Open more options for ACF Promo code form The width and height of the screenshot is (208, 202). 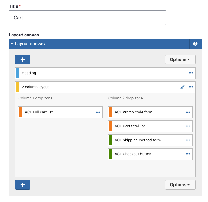tap(188, 112)
